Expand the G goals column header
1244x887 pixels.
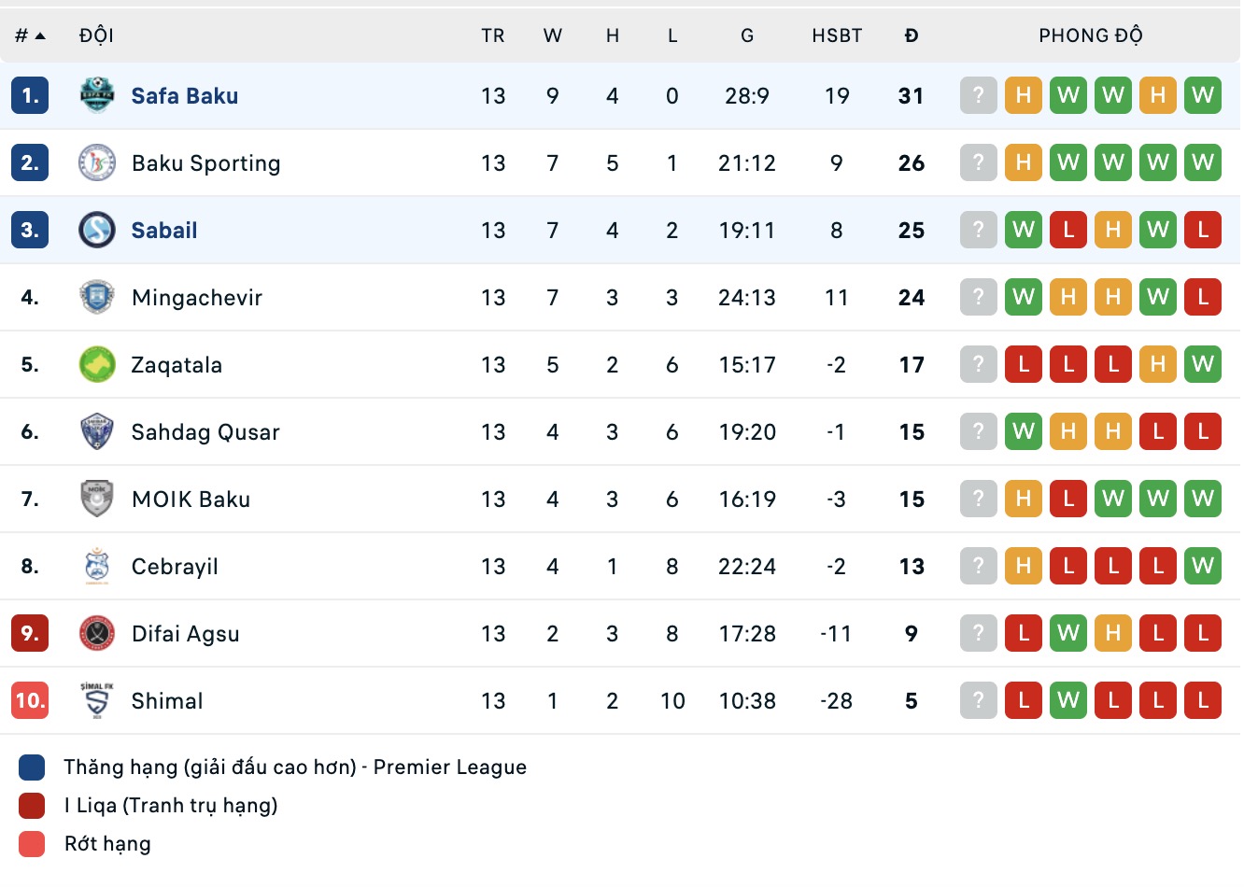point(747,35)
